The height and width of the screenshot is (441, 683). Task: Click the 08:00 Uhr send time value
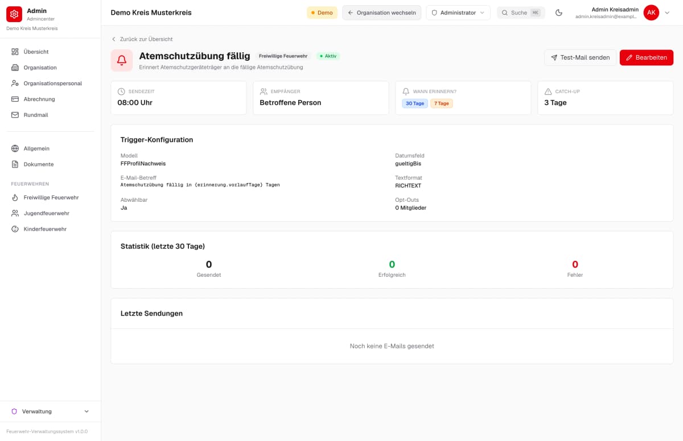point(135,103)
